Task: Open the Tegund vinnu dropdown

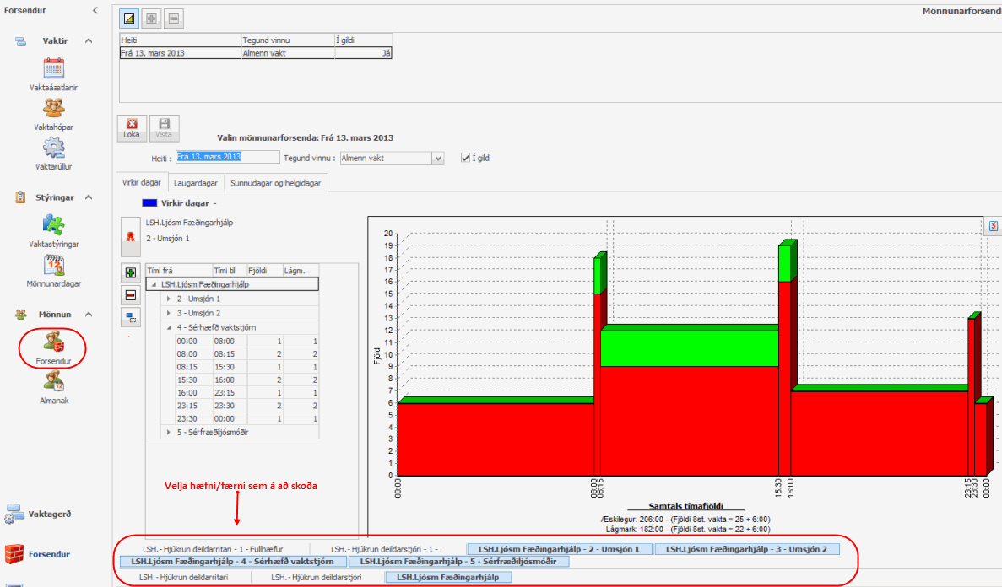Action: (x=438, y=159)
